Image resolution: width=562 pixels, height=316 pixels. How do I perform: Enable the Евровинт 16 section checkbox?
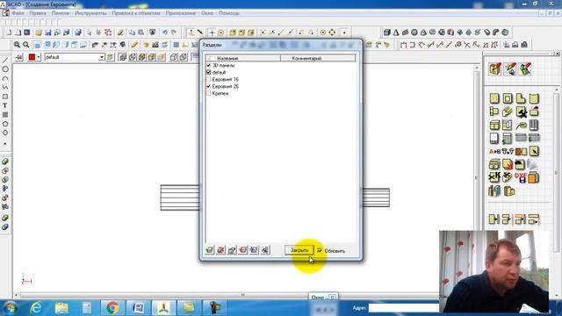pos(209,79)
